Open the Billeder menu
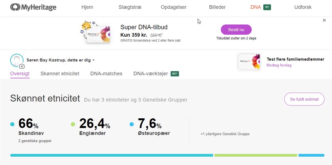332x165 pixels. pyautogui.click(x=217, y=7)
